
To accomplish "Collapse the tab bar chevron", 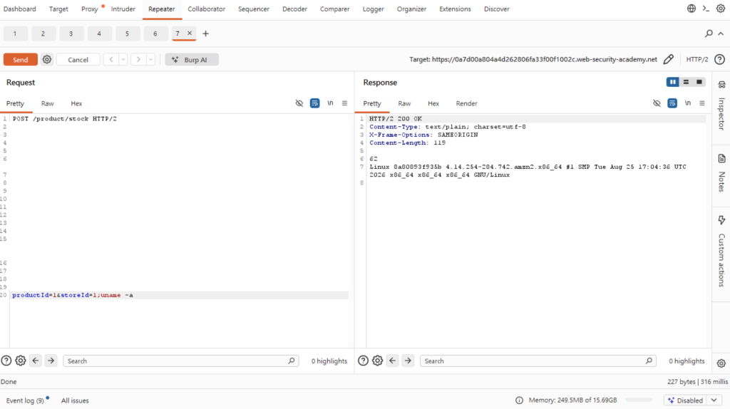I will [x=721, y=33].
